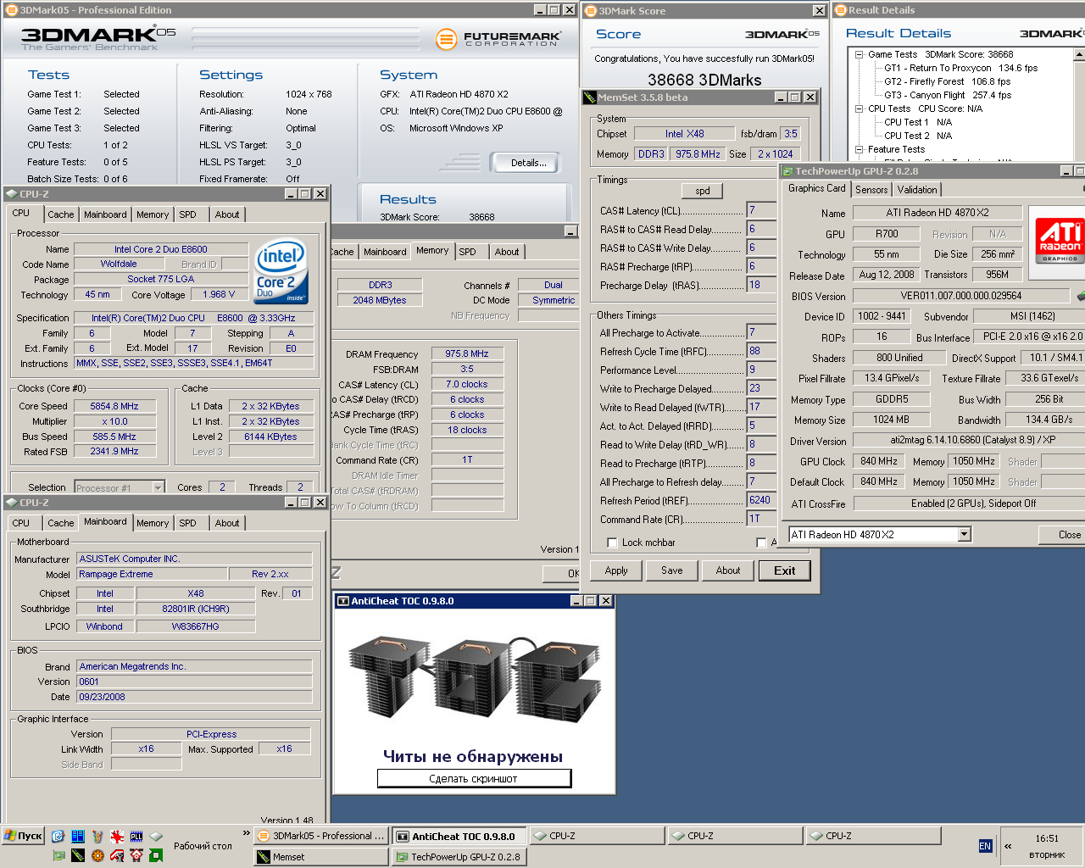Viewport: 1085px width, 868px height.
Task: Launch the PLL tool from quick launch
Action: 136,836
